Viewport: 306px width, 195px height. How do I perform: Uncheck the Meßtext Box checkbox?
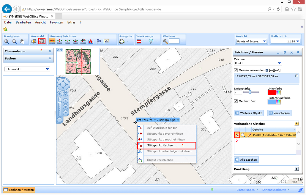[x=236, y=101]
